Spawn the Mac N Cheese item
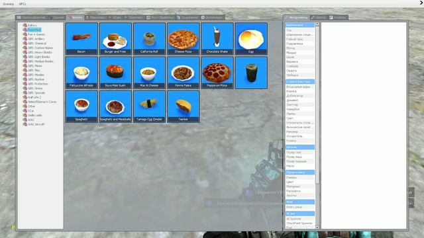 coord(149,73)
